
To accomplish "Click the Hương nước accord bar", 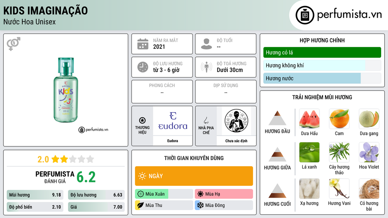I will pos(322,78).
